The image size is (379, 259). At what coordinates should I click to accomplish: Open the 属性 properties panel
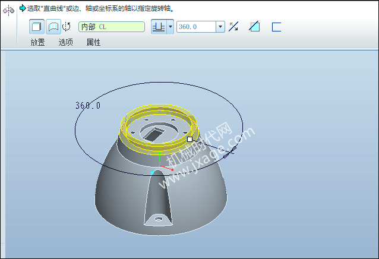[93, 42]
